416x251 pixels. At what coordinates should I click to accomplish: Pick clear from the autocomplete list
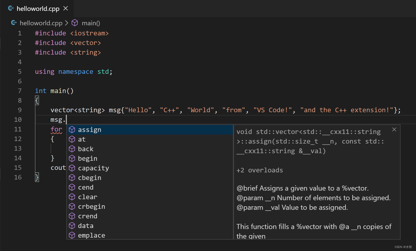150,197
